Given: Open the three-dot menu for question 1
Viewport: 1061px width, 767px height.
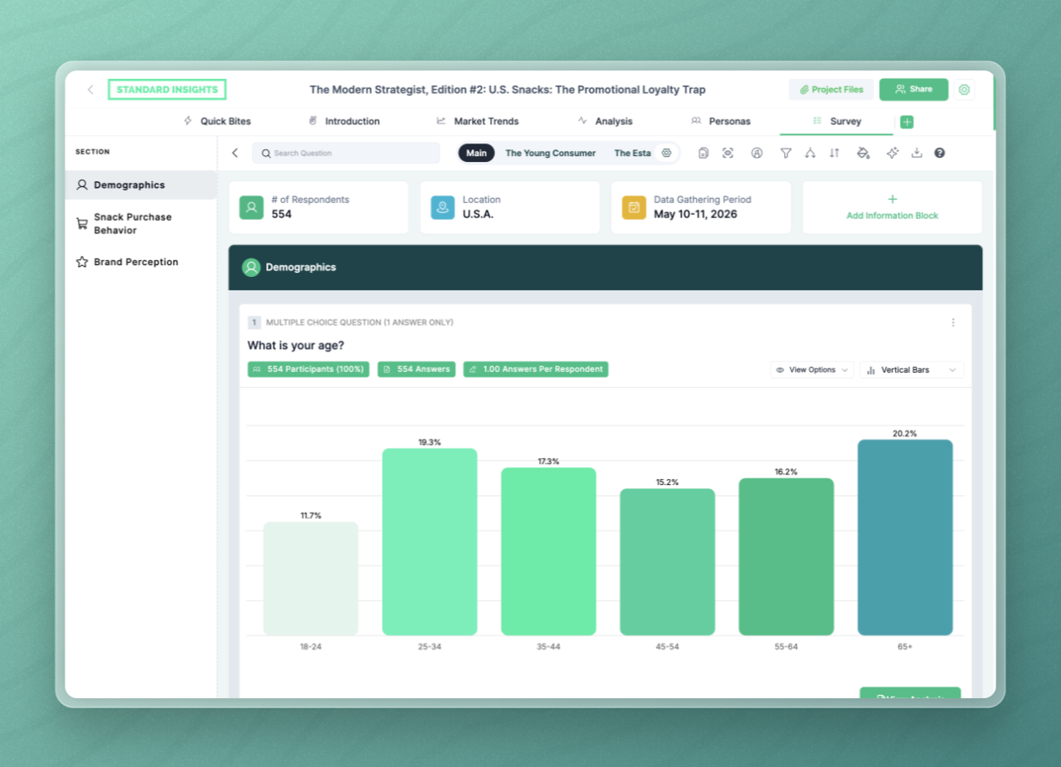Looking at the screenshot, I should [953, 322].
